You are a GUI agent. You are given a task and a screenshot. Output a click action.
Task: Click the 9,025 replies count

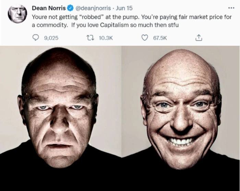coord(51,38)
